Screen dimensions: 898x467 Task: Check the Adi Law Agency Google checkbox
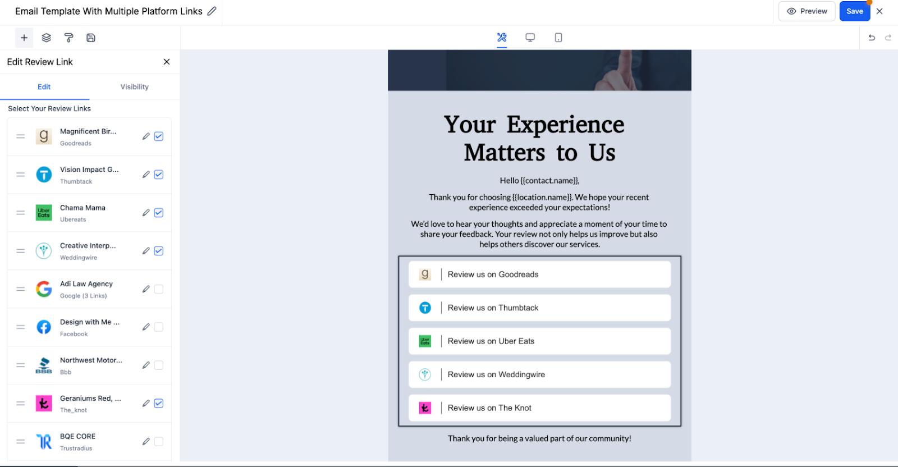[159, 289]
